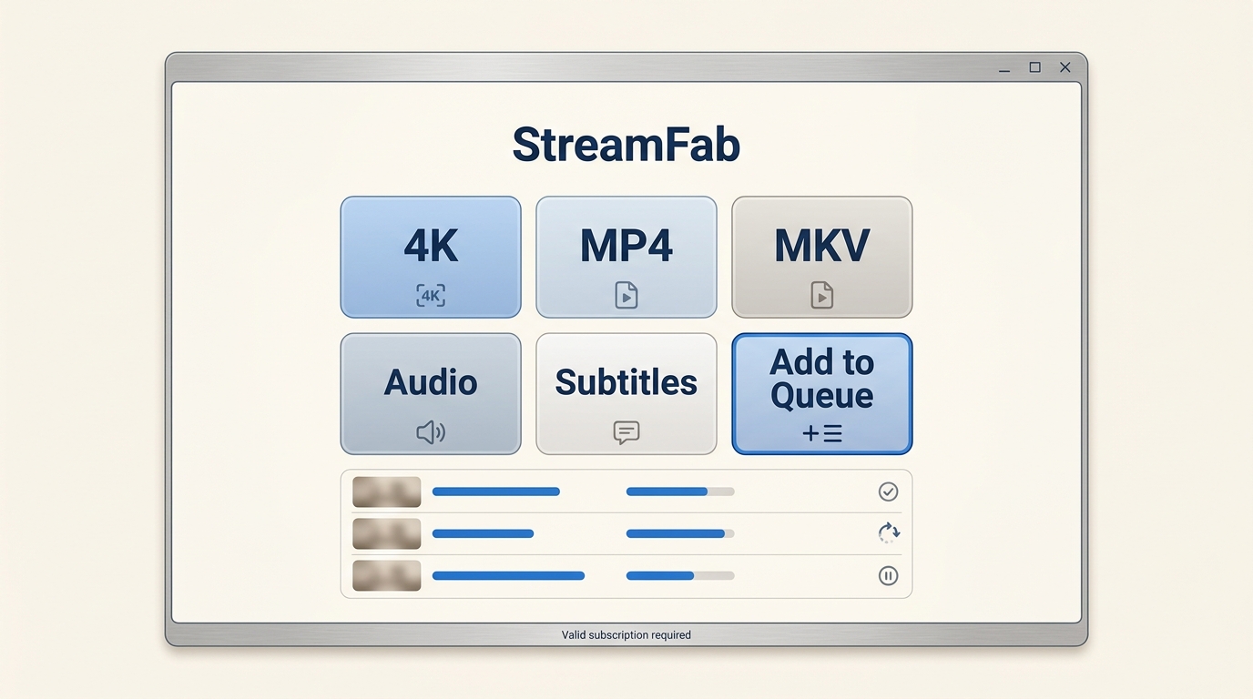The width and height of the screenshot is (1253, 699).
Task: Click the StreamFab heading
Action: pyautogui.click(x=626, y=144)
